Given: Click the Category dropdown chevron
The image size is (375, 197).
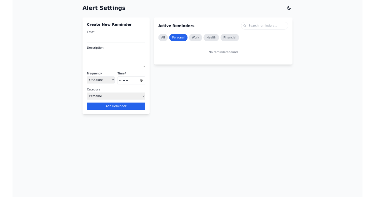Looking at the screenshot, I should coord(143,96).
